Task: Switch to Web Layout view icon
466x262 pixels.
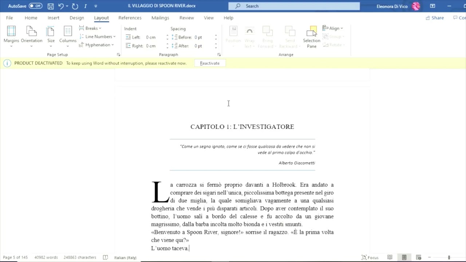Action: [x=419, y=258]
